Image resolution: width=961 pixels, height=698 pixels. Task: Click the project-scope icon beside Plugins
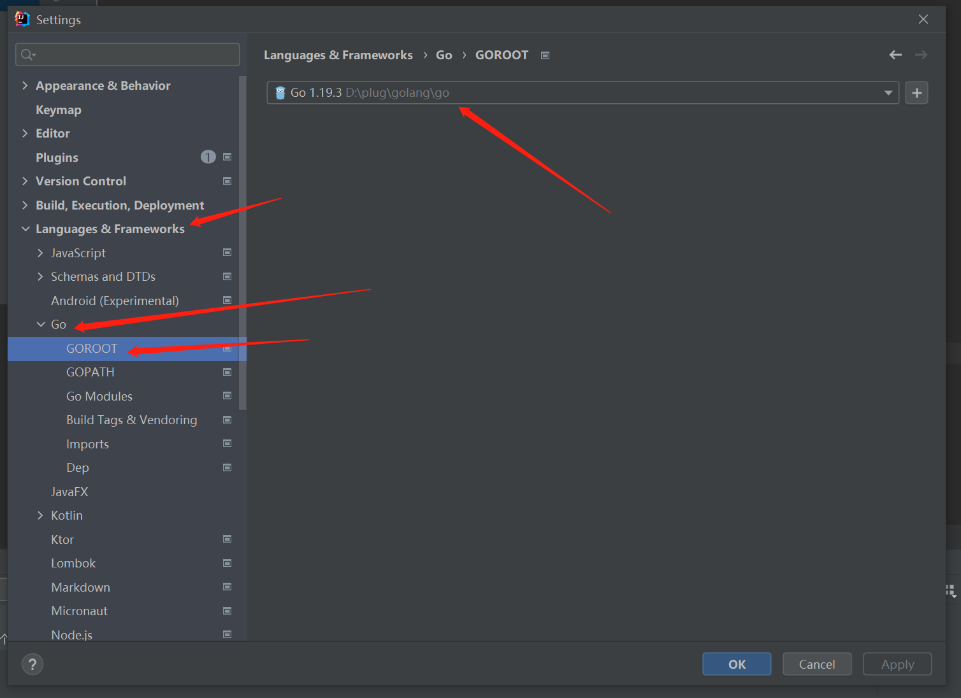tap(227, 157)
